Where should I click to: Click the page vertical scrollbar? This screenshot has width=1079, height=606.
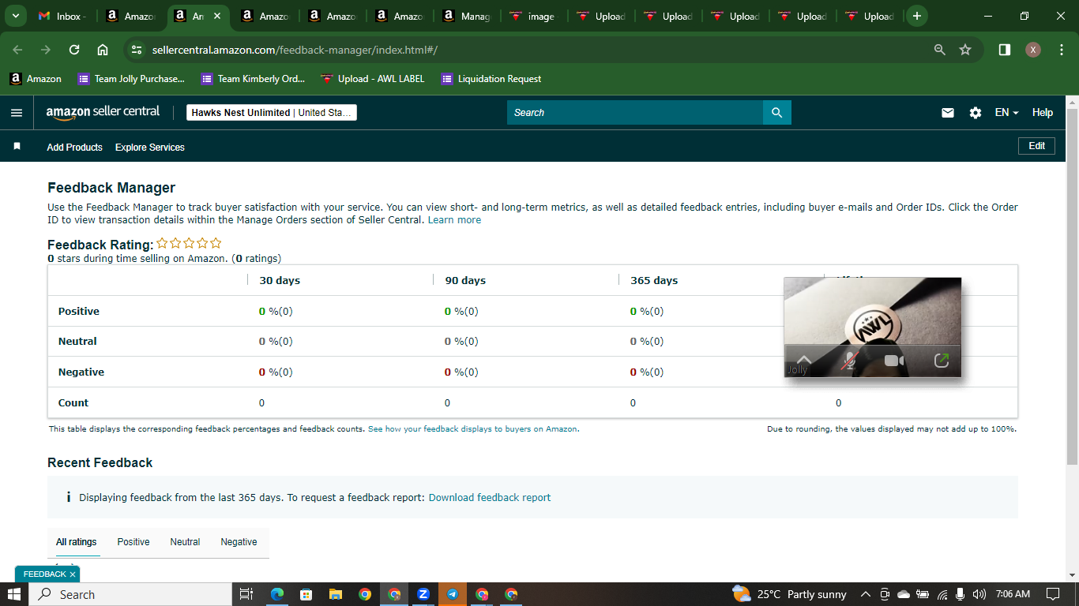click(1072, 286)
